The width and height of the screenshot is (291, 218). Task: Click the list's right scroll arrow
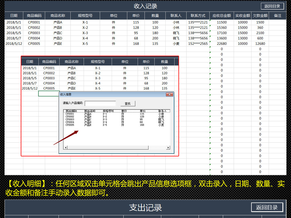point(168,148)
